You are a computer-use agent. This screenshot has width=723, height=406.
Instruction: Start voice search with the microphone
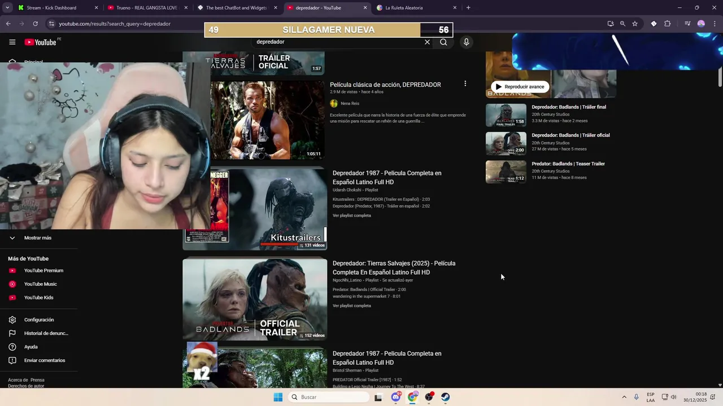pyautogui.click(x=466, y=42)
